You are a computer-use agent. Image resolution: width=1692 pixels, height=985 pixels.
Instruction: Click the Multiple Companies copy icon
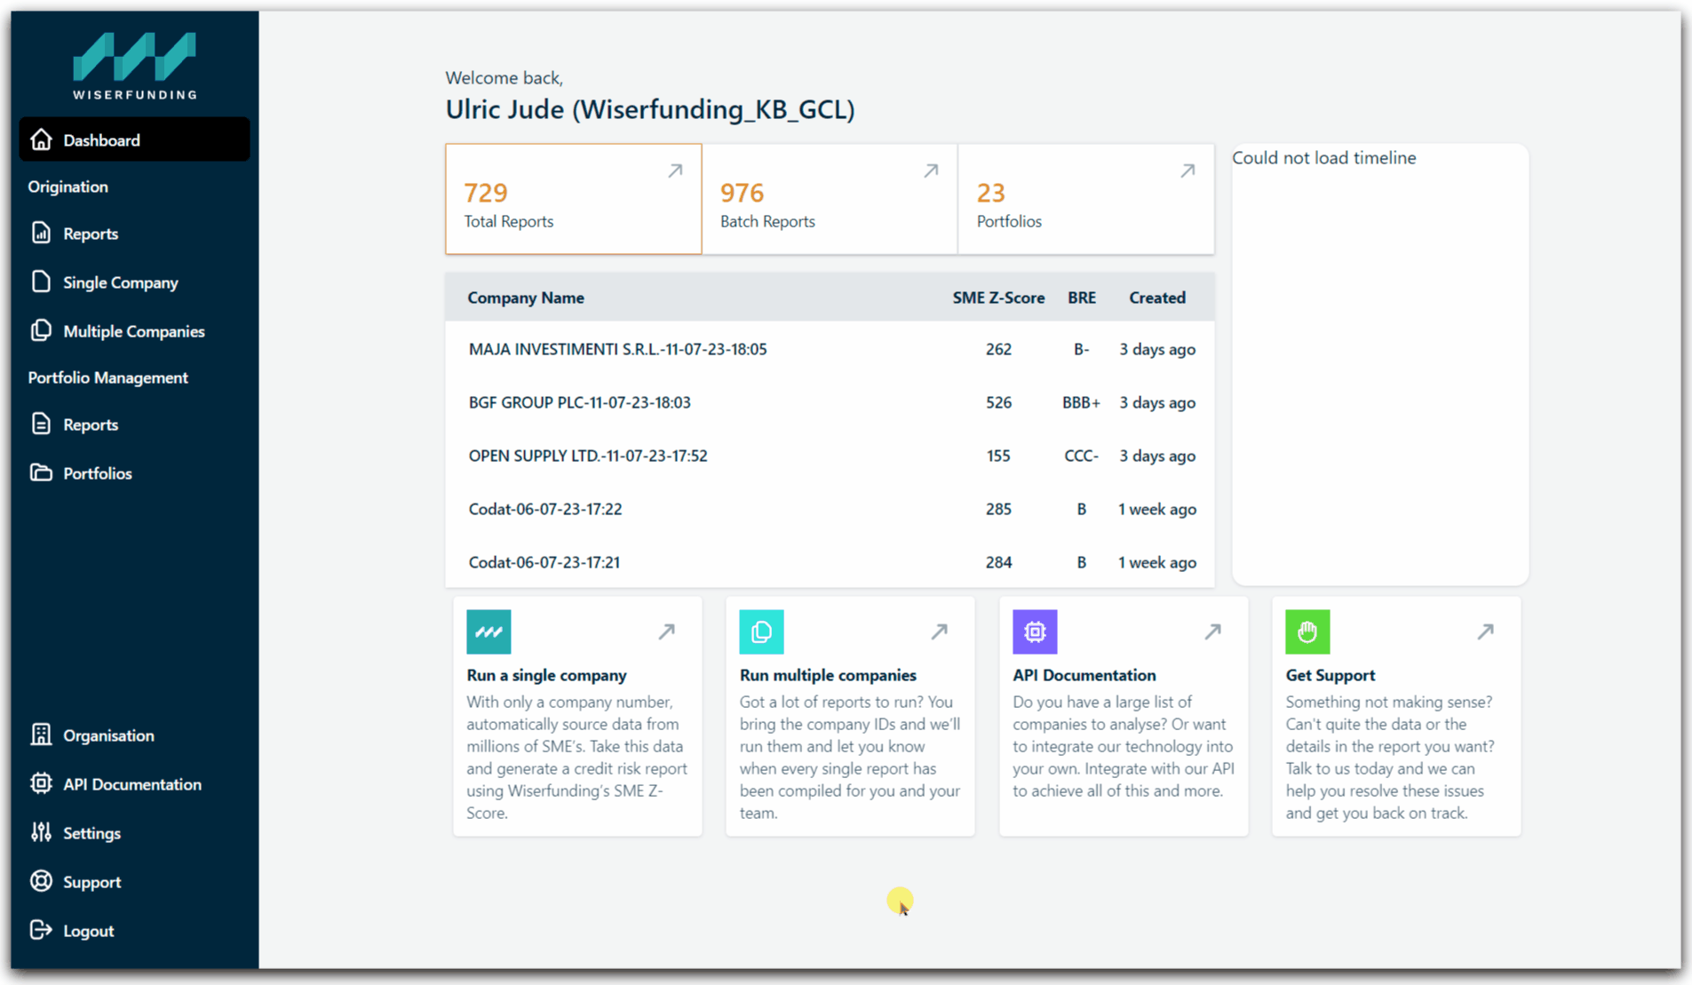(x=41, y=330)
